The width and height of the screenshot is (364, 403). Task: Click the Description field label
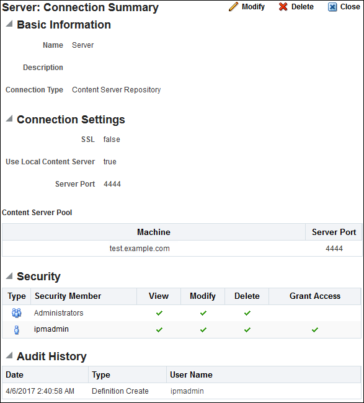[x=43, y=68]
